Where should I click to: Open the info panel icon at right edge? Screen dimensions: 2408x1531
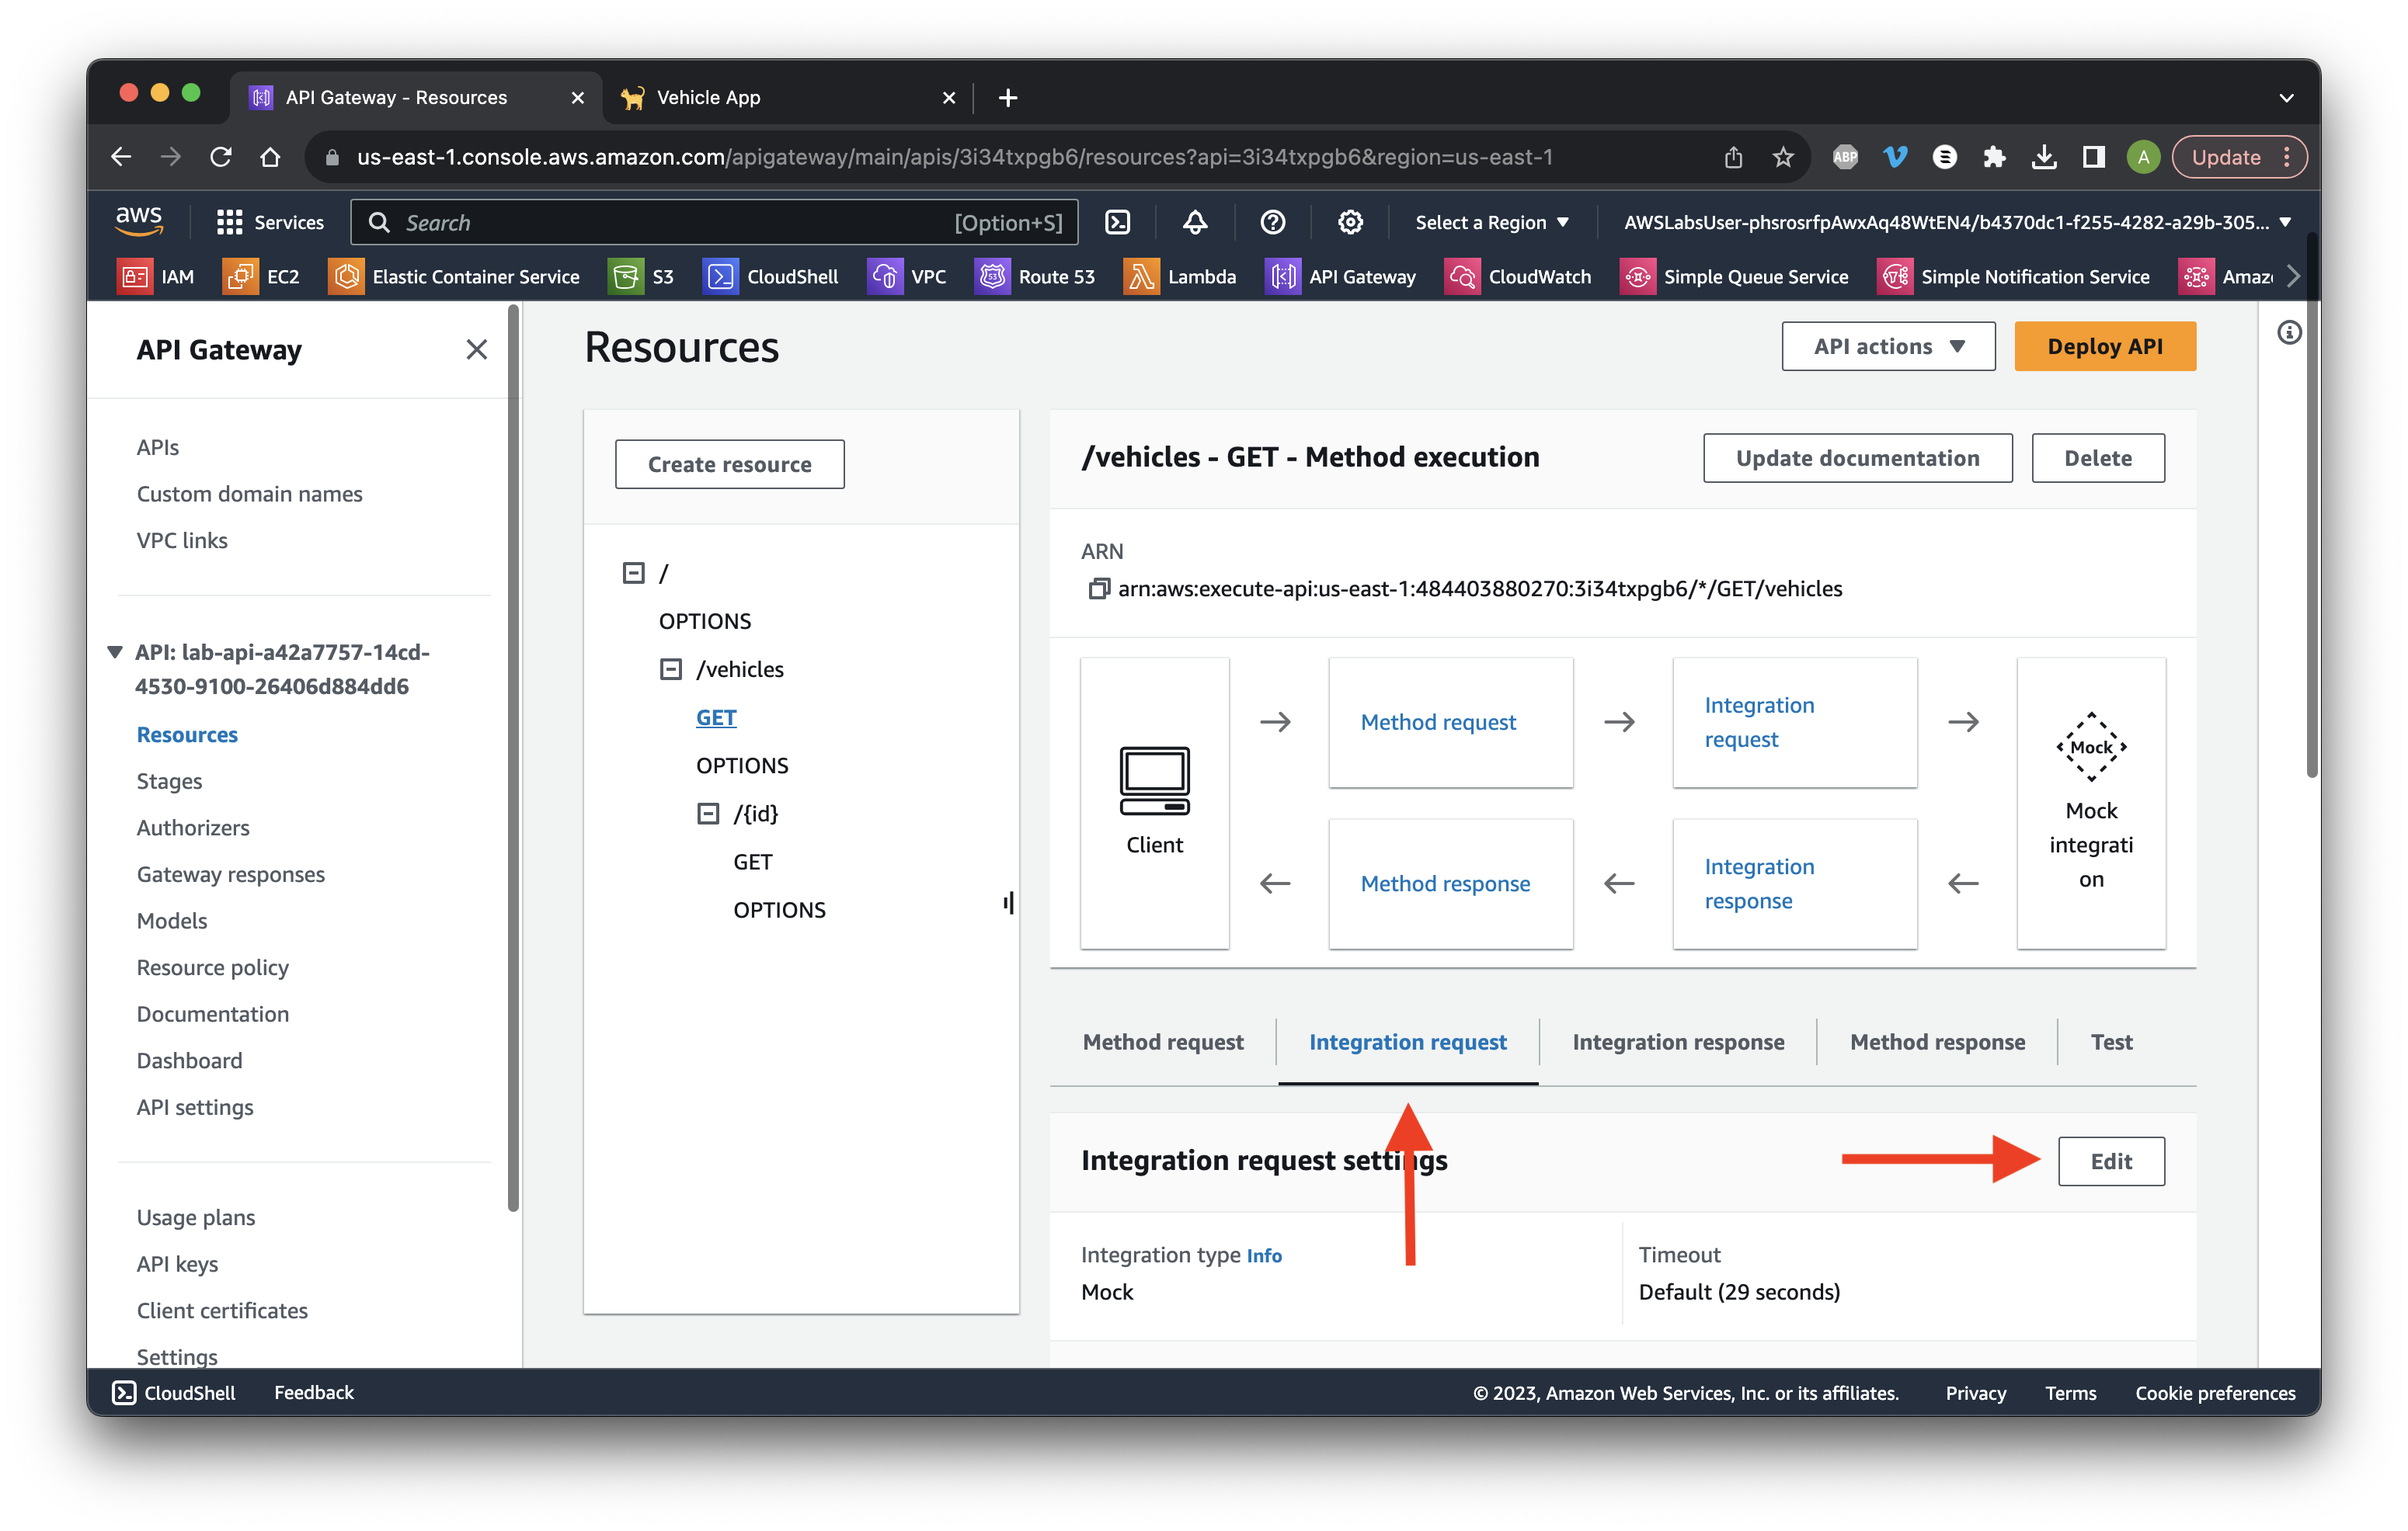(x=2288, y=333)
